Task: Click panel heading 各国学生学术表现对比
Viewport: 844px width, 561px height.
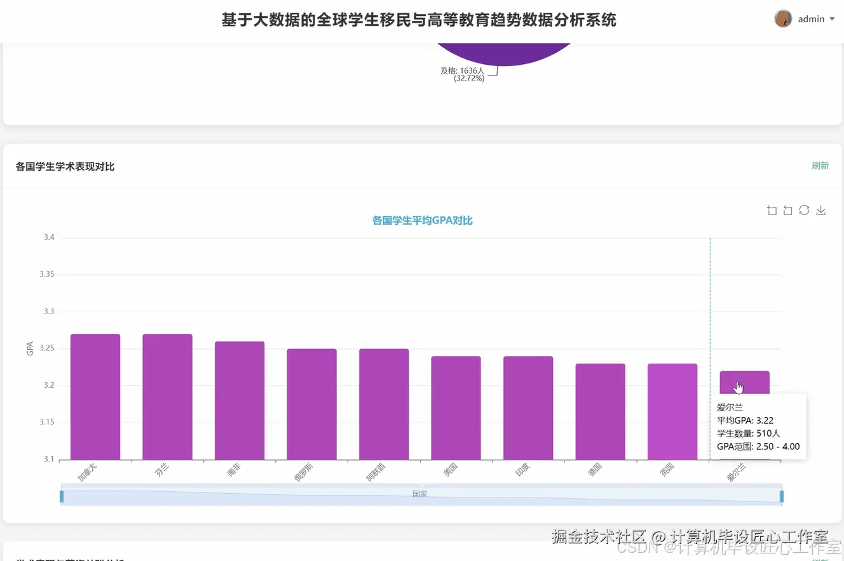Action: point(65,166)
